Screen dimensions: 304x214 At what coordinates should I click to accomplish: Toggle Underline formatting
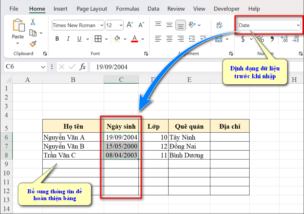(x=79, y=39)
